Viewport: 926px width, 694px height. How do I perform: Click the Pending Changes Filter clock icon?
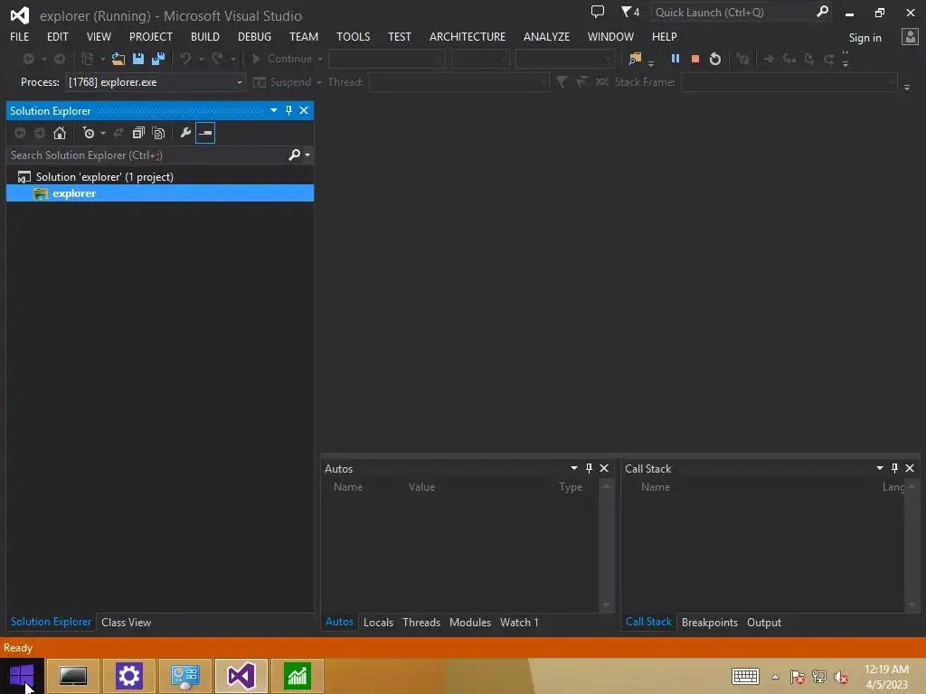click(x=89, y=133)
